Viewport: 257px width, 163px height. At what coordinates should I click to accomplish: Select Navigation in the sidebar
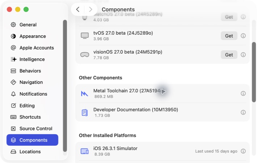(32, 82)
